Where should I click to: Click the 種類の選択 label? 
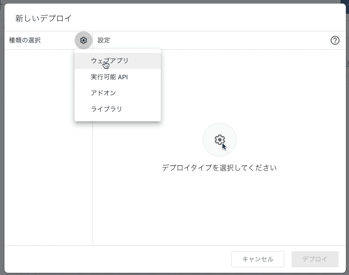click(25, 40)
